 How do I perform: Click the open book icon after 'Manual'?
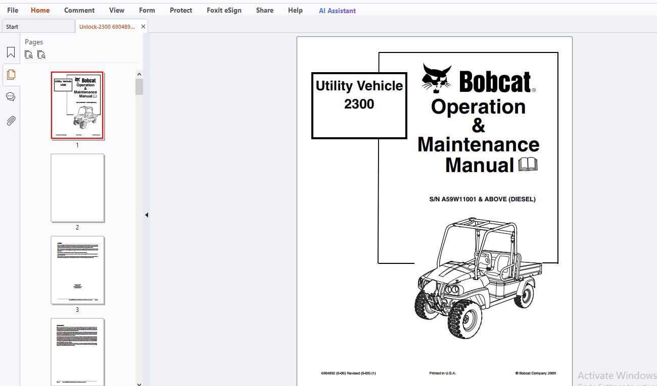coord(528,164)
